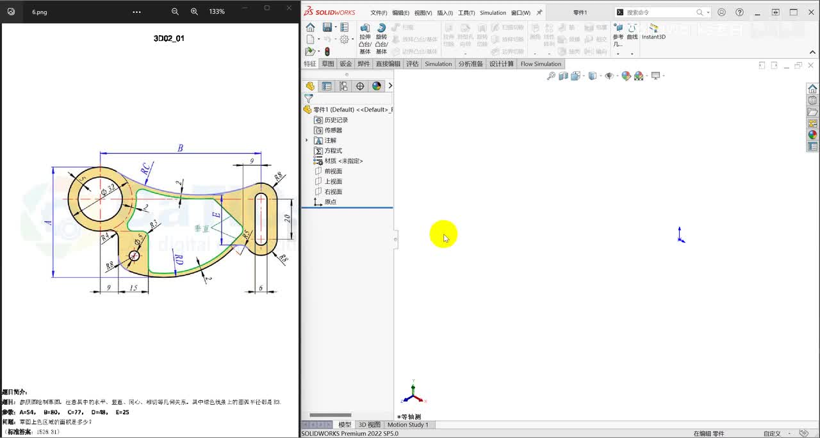The width and height of the screenshot is (820, 438).
Task: Click the View Orientation cube icon
Action: click(x=575, y=76)
